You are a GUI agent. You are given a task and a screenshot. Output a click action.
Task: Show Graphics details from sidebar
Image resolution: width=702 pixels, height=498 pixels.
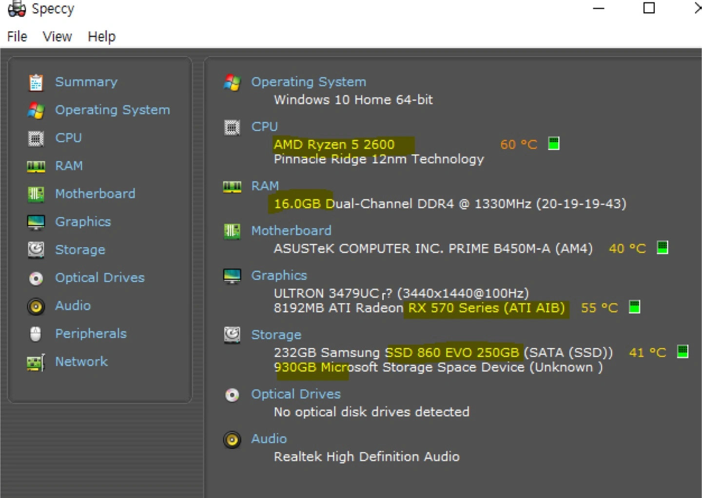(83, 221)
